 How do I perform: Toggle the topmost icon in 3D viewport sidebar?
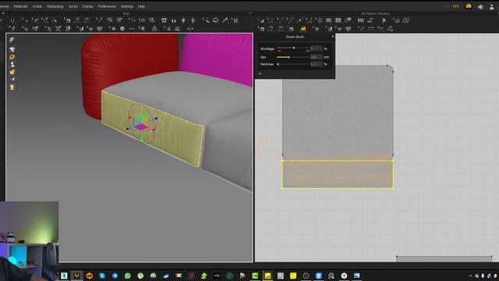point(12,40)
